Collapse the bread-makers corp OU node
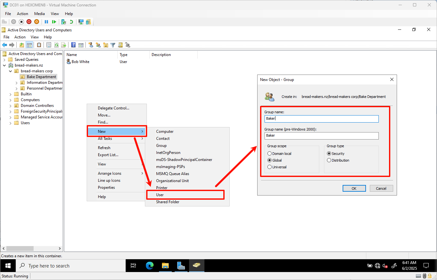 (11, 71)
